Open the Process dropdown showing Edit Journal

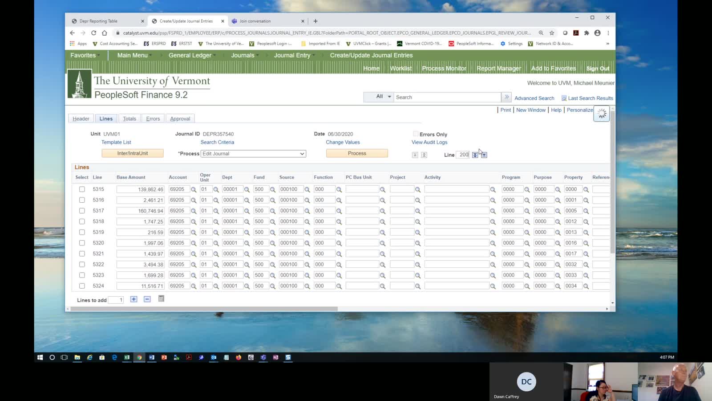tap(253, 154)
